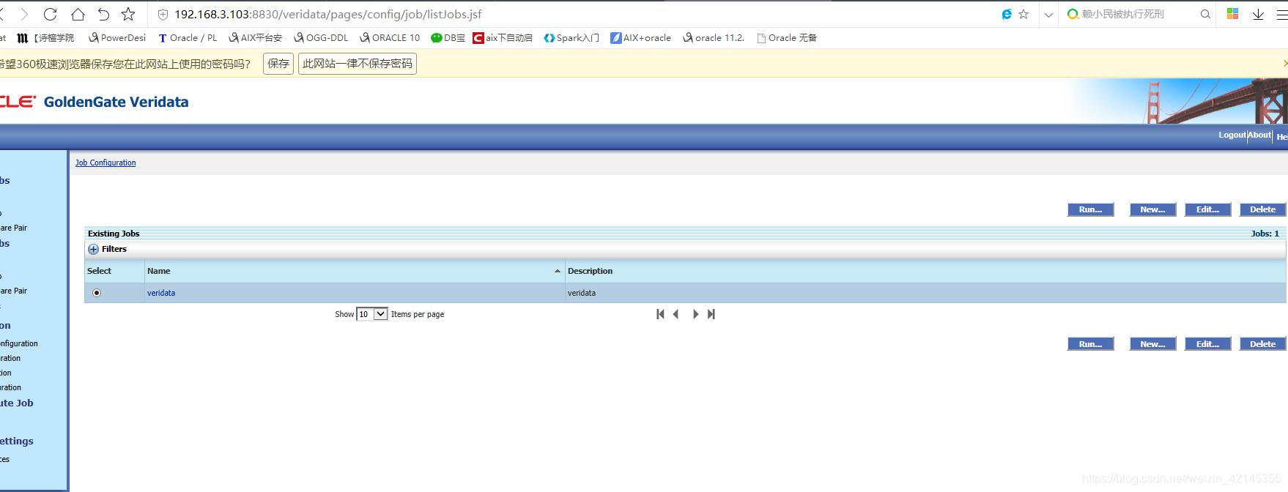Viewport: 1288px width, 492px height.
Task: Bookmark this page with the star icon
Action: point(128,14)
